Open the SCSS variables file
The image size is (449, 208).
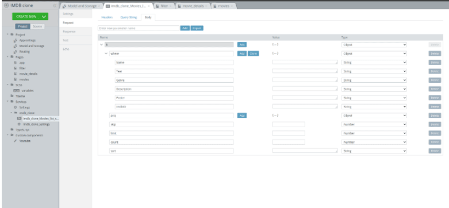coord(28,90)
